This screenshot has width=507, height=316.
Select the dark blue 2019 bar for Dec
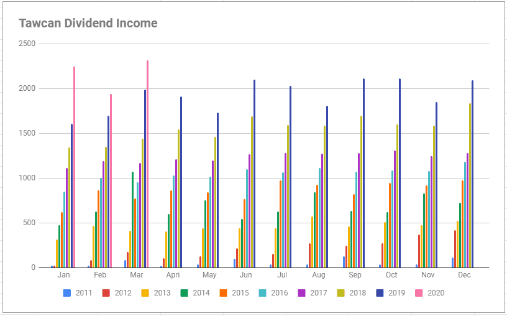point(473,174)
